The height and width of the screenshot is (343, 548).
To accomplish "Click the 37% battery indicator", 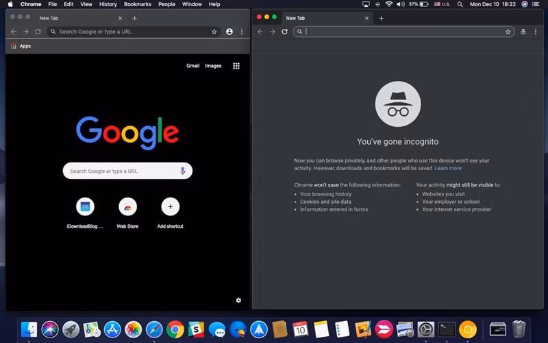I will coord(419,4).
